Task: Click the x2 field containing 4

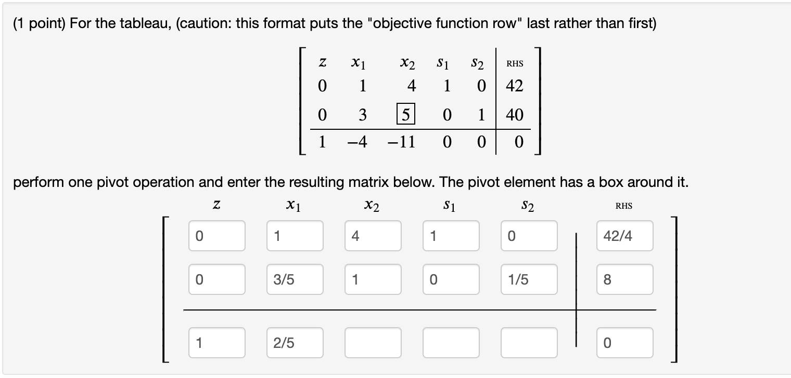Action: point(373,236)
